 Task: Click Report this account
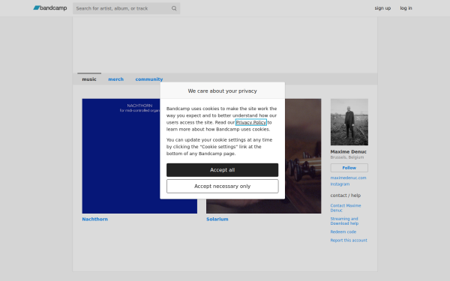pos(349,241)
